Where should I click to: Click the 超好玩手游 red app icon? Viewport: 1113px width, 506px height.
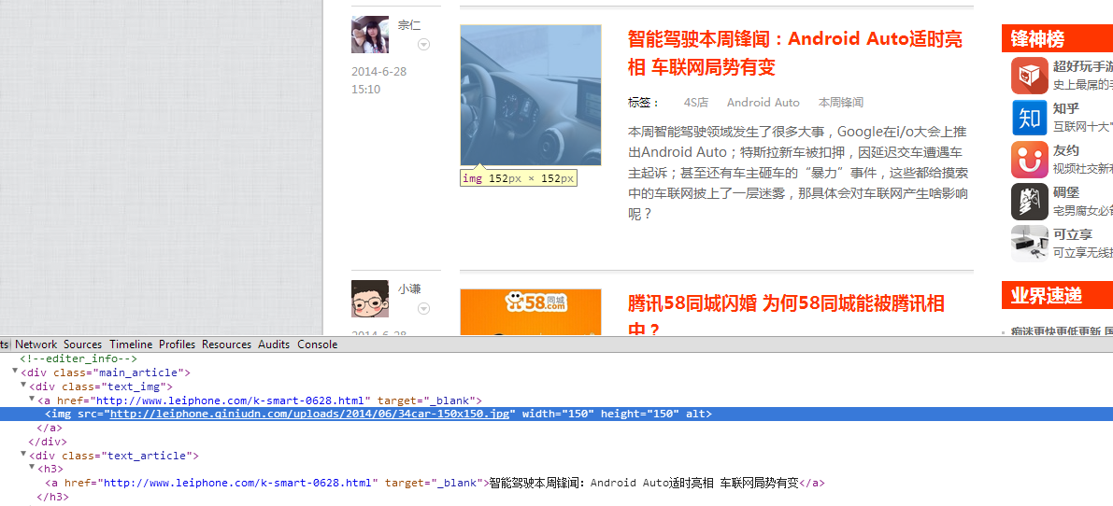1029,76
